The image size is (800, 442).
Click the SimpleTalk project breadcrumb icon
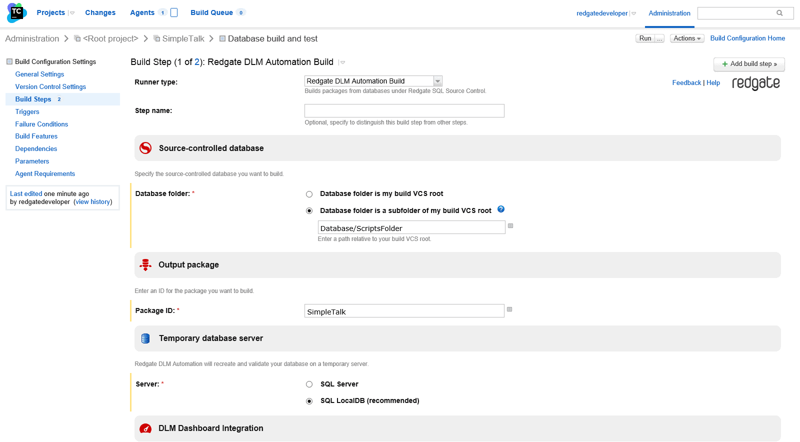157,38
